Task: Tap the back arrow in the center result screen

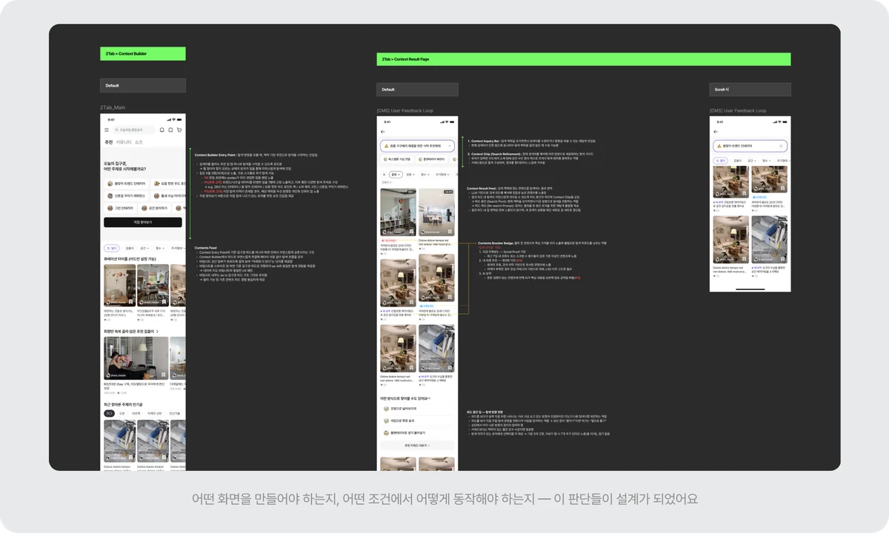Action: pyautogui.click(x=383, y=132)
